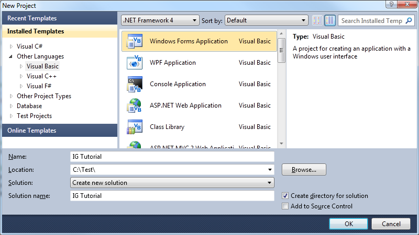Click the search magnifier icon
419x235 pixels.
[x=409, y=20]
